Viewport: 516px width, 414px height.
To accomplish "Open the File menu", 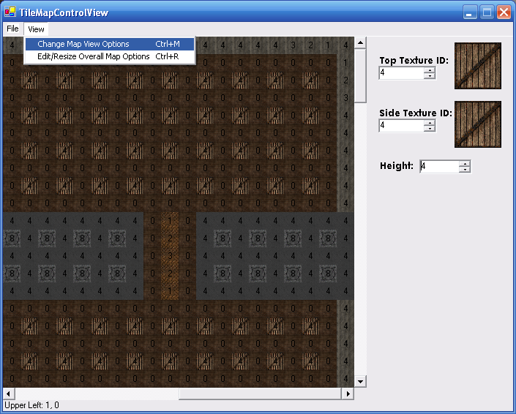I will pyautogui.click(x=12, y=29).
